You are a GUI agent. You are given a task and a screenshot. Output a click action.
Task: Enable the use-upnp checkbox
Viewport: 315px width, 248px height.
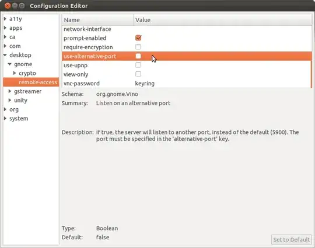pos(138,65)
